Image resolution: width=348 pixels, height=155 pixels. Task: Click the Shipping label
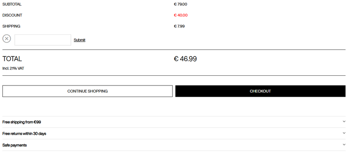pyautogui.click(x=11, y=26)
